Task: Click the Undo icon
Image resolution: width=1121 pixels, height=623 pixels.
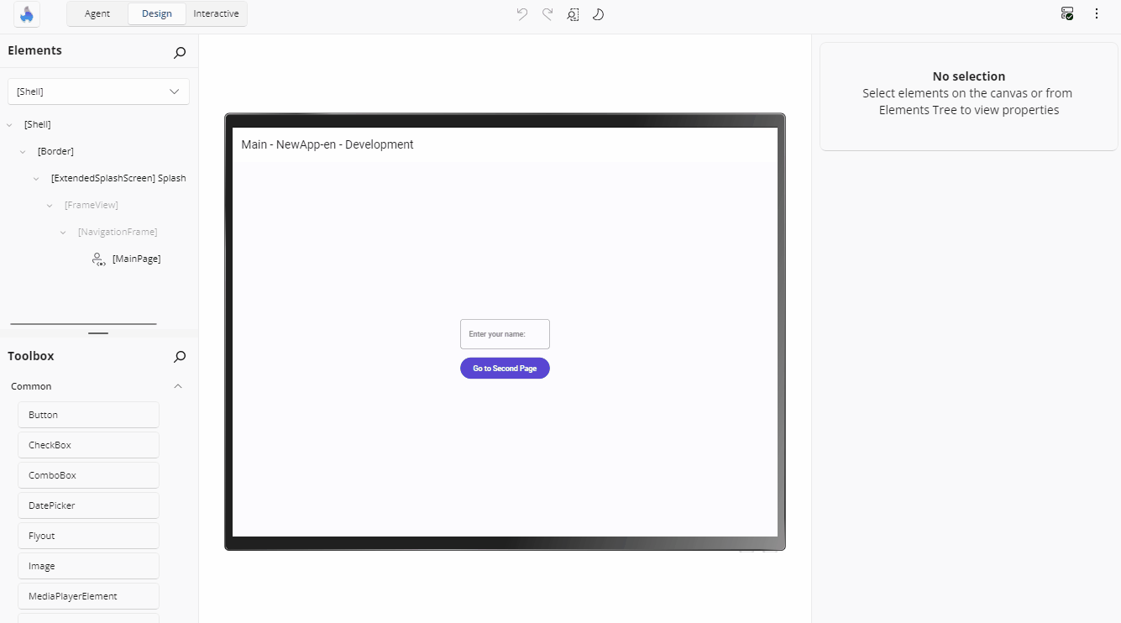Action: click(521, 14)
